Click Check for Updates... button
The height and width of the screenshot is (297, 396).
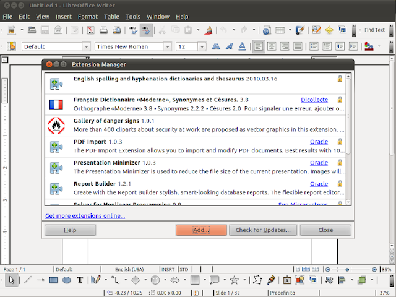pyautogui.click(x=263, y=230)
